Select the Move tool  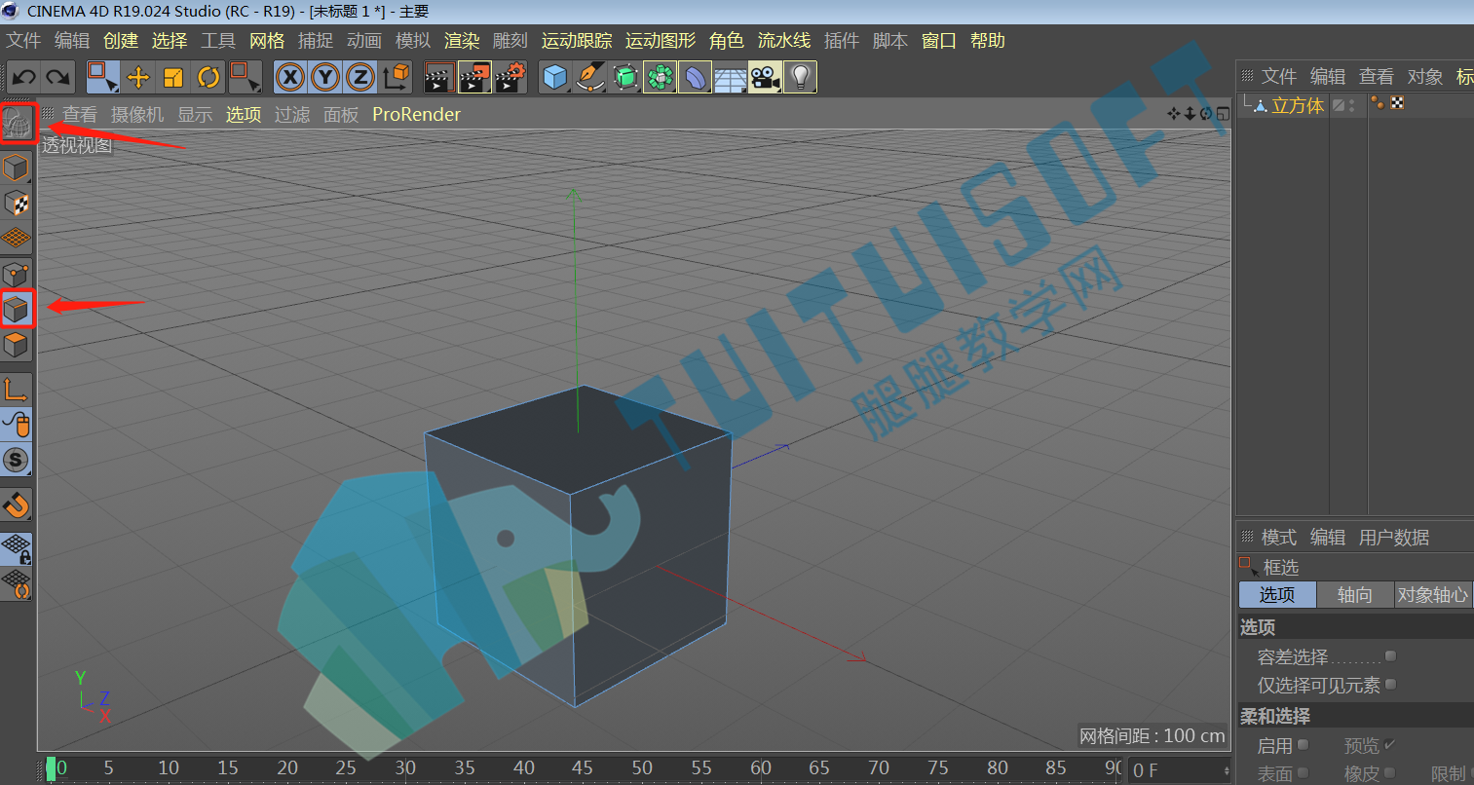[138, 77]
